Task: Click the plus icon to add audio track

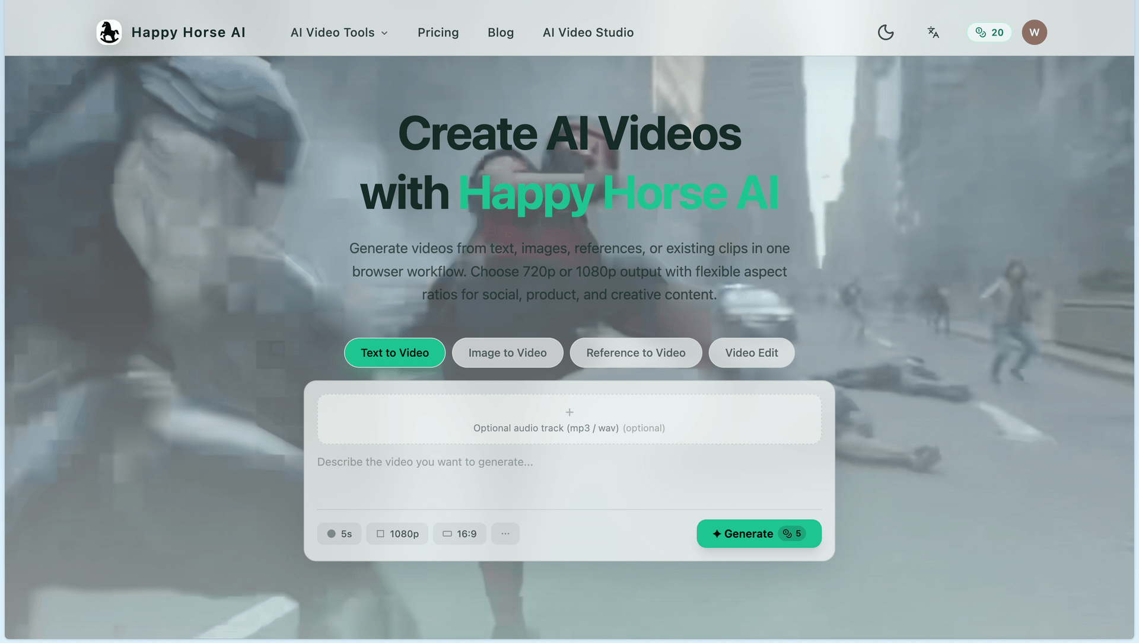Action: 569,412
